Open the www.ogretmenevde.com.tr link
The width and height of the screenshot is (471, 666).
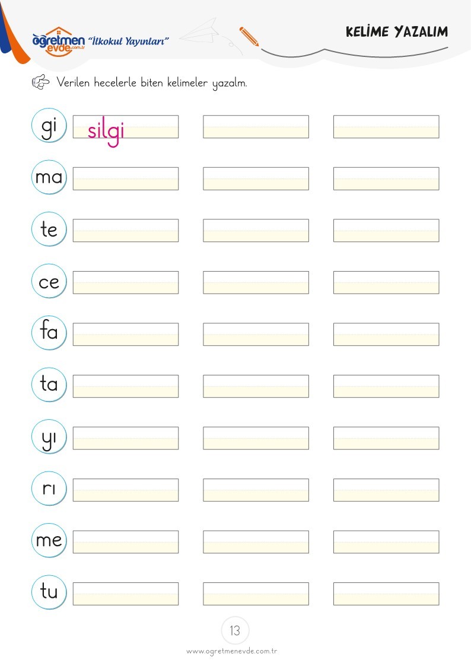[232, 651]
